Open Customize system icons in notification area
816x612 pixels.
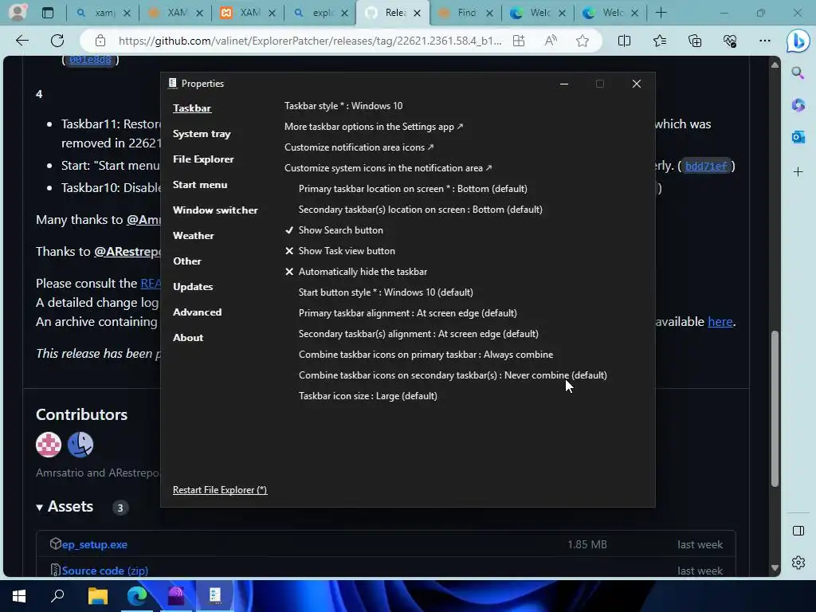tap(388, 168)
